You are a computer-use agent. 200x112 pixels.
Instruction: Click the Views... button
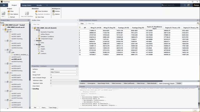click(x=44, y=108)
